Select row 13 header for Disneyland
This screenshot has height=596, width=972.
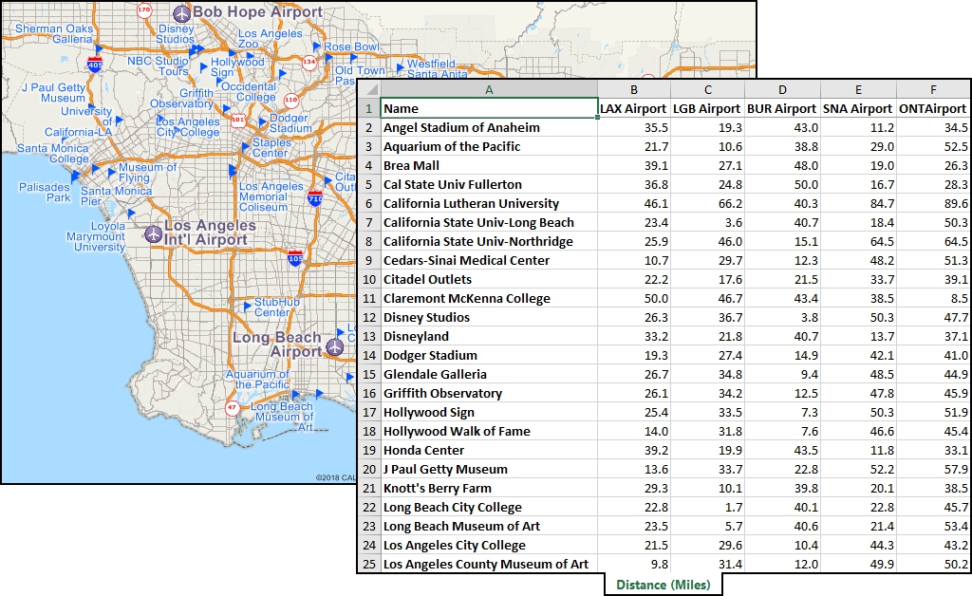coord(368,336)
